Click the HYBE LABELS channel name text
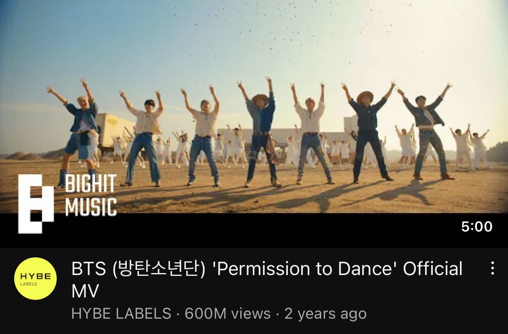 [x=121, y=314]
